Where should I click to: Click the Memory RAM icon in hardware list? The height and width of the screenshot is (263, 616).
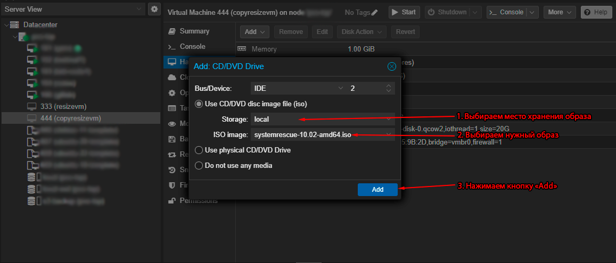[242, 49]
